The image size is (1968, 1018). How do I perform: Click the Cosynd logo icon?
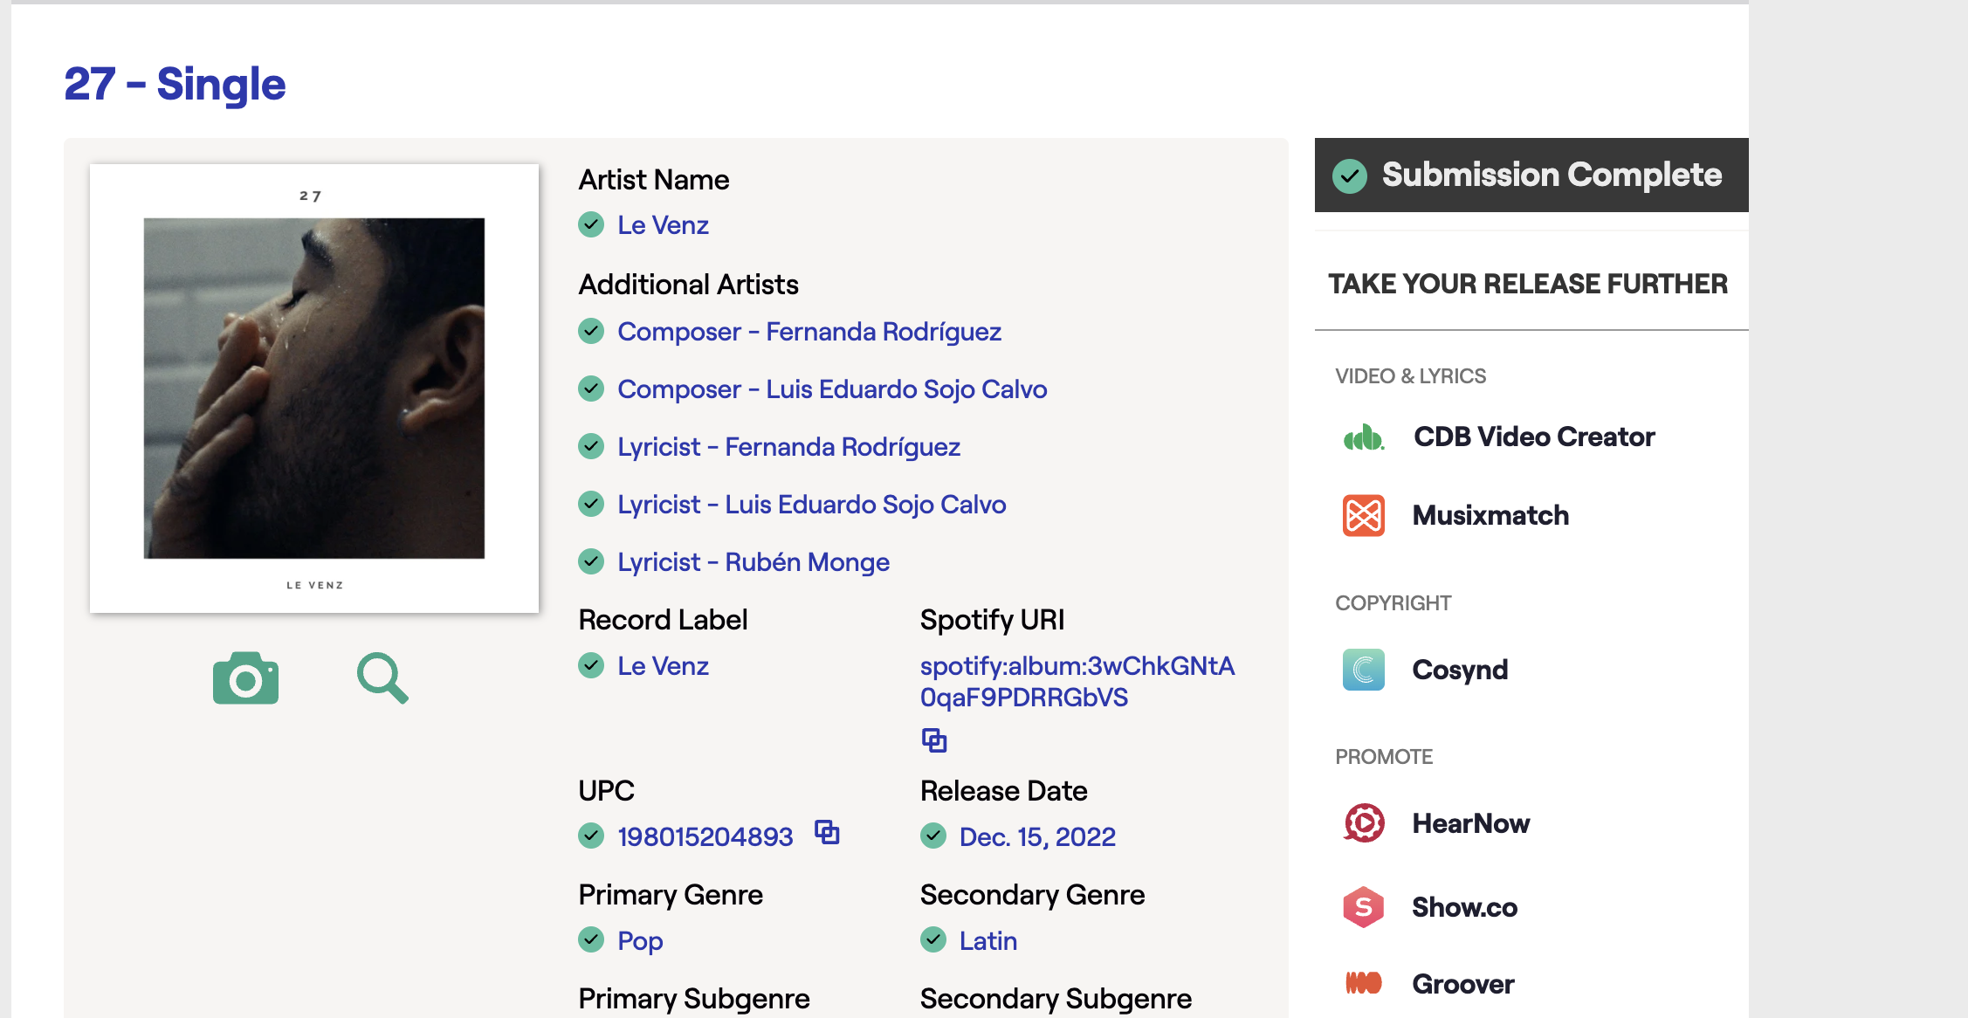pos(1364,670)
